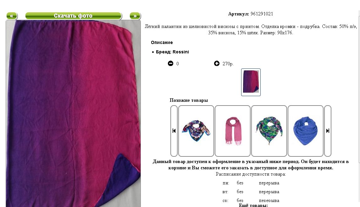
Task: Click the large purple-pink scarf photo
Action: [73, 113]
